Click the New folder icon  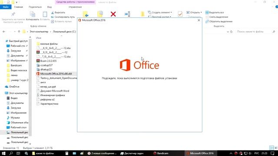[142, 14]
